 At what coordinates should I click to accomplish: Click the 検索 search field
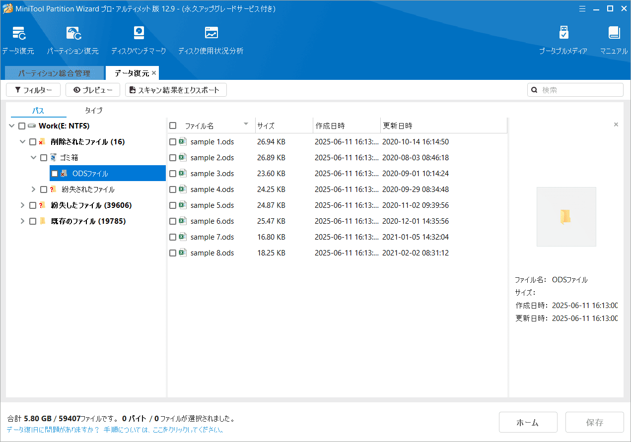575,90
